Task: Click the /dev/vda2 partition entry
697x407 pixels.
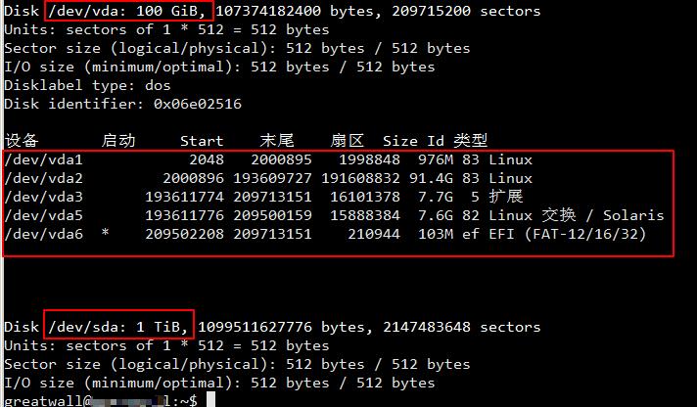Action: [44, 178]
